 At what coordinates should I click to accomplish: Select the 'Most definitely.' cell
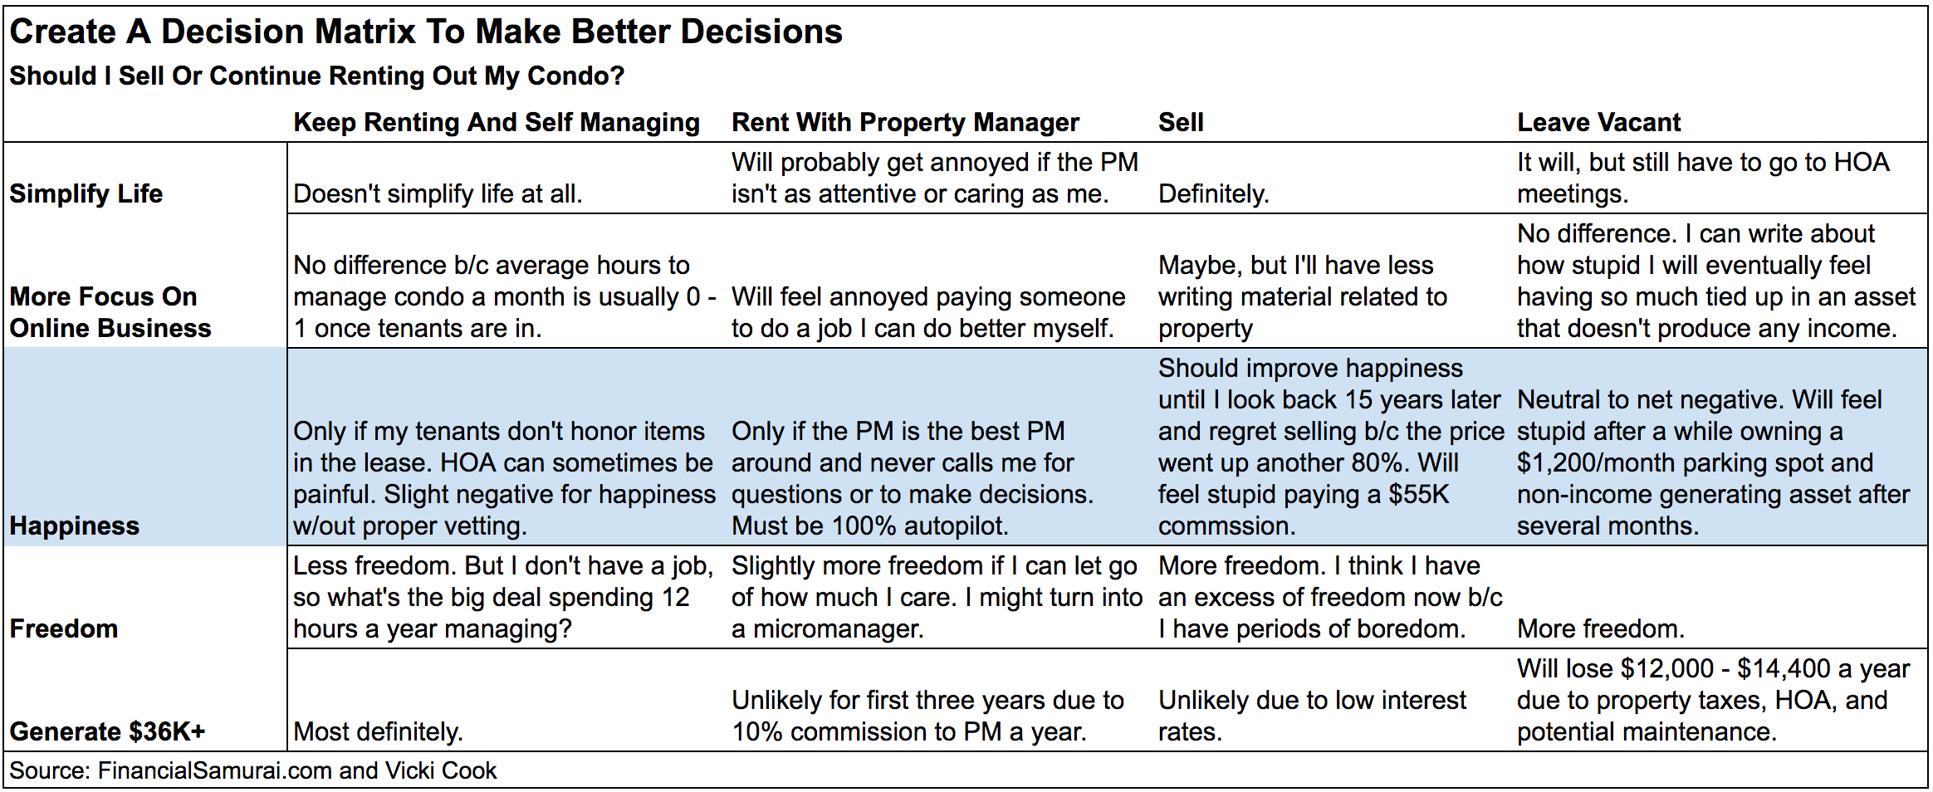pos(378,732)
